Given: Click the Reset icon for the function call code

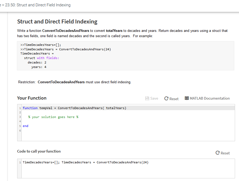Looking at the screenshot, I should 218,153.
